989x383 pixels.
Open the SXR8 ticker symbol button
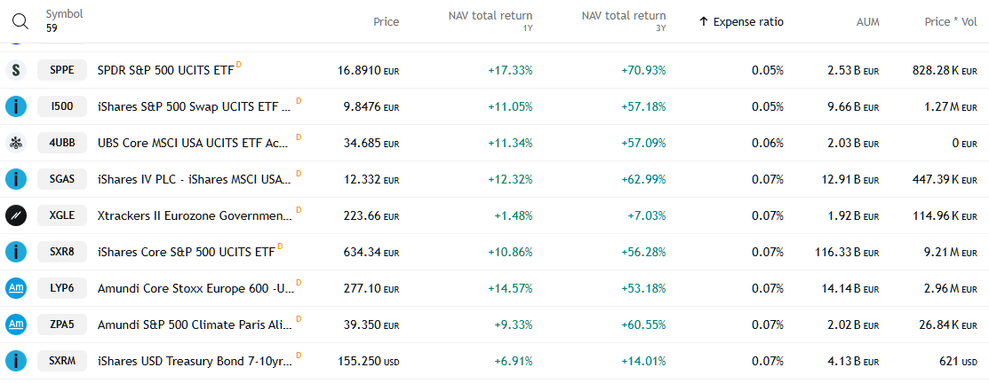62,252
